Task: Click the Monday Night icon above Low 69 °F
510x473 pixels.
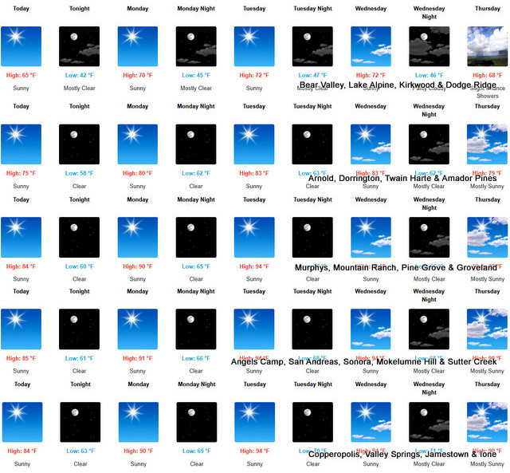Action: point(196,422)
